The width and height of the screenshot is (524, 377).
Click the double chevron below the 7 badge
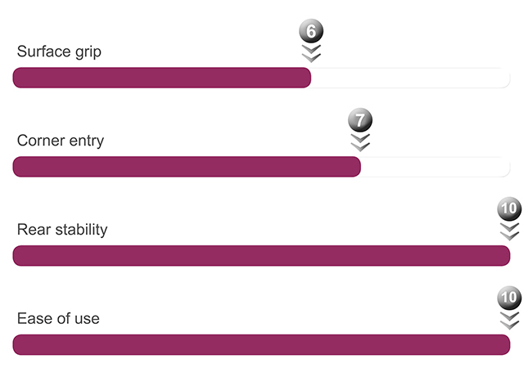point(360,142)
